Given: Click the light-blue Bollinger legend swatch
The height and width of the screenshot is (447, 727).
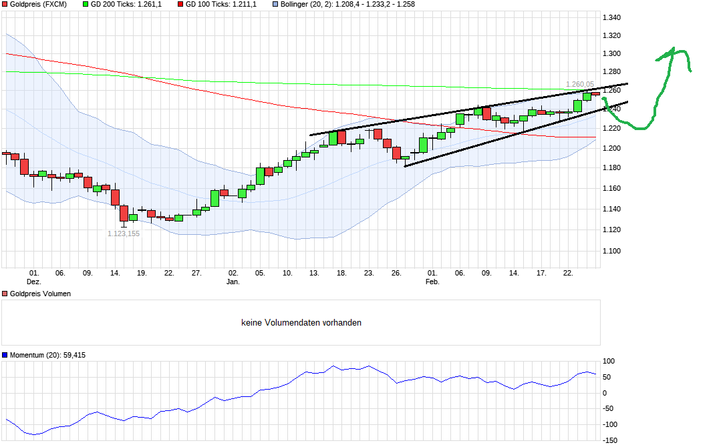Looking at the screenshot, I should pos(275,4).
